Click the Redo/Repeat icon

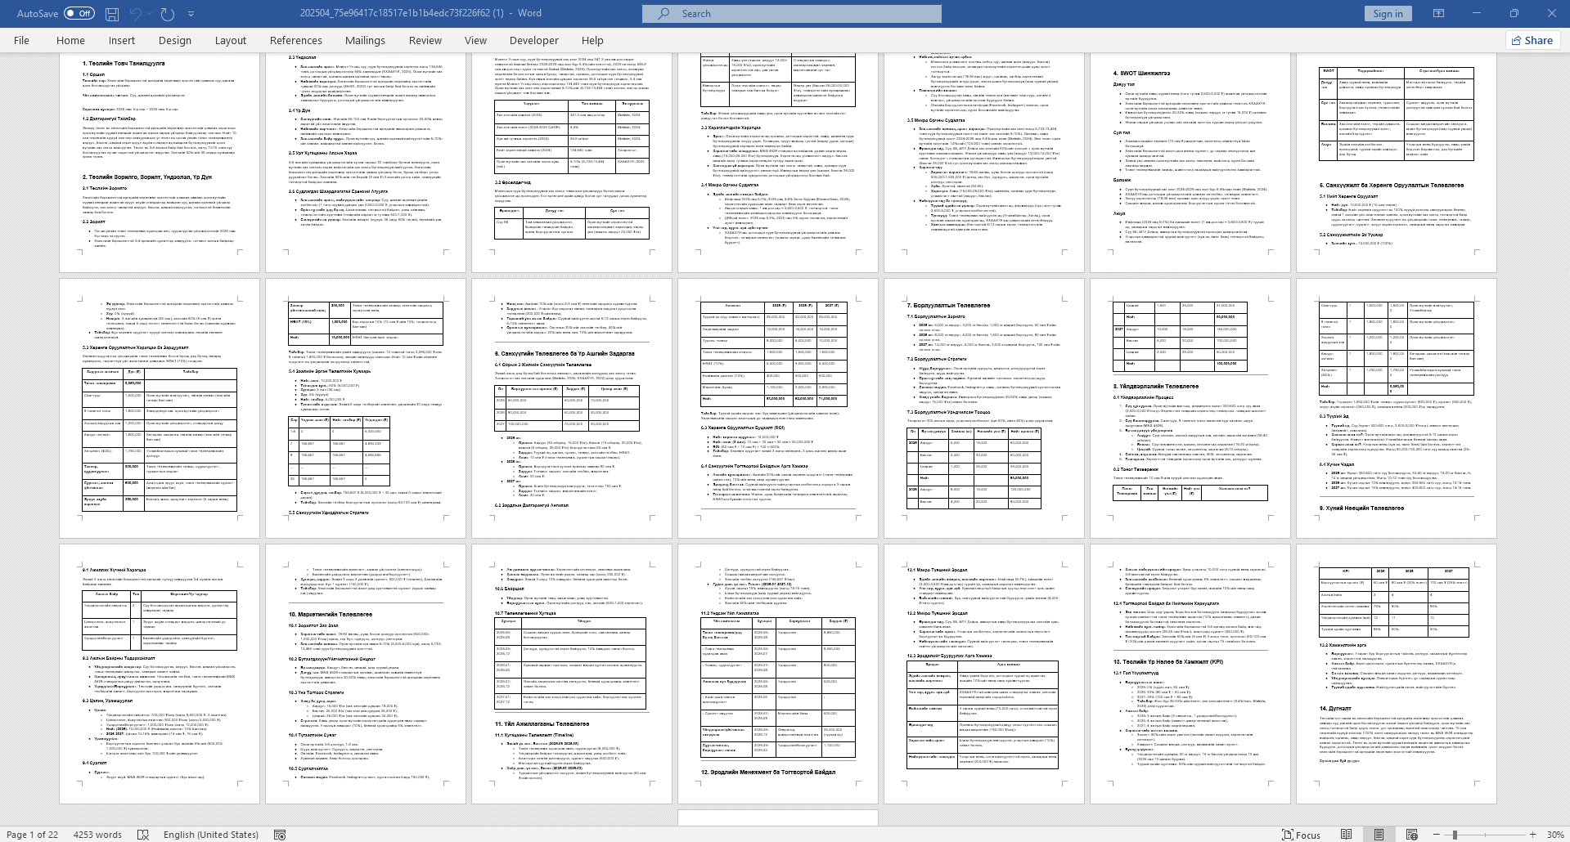(x=168, y=13)
